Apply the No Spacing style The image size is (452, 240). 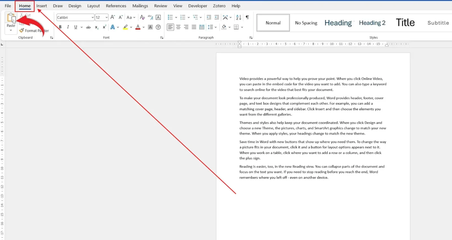point(306,23)
